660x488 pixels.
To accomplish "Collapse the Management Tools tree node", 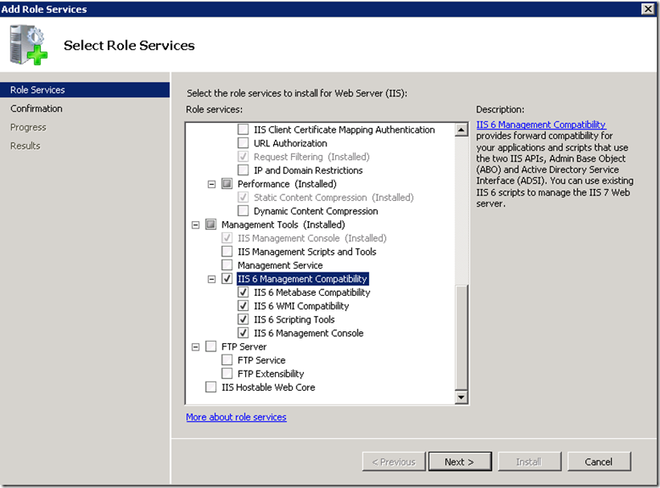I will coord(195,225).
